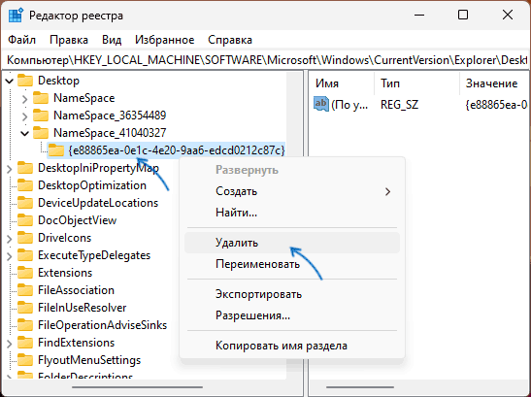Select the DocObjectView folder icon
Viewport: 531px width, 397px height.
point(25,220)
